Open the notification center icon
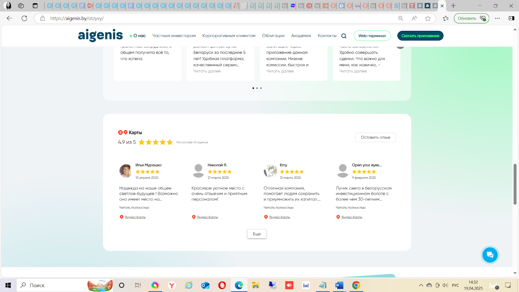The width and height of the screenshot is (519, 292). pos(508,286)
